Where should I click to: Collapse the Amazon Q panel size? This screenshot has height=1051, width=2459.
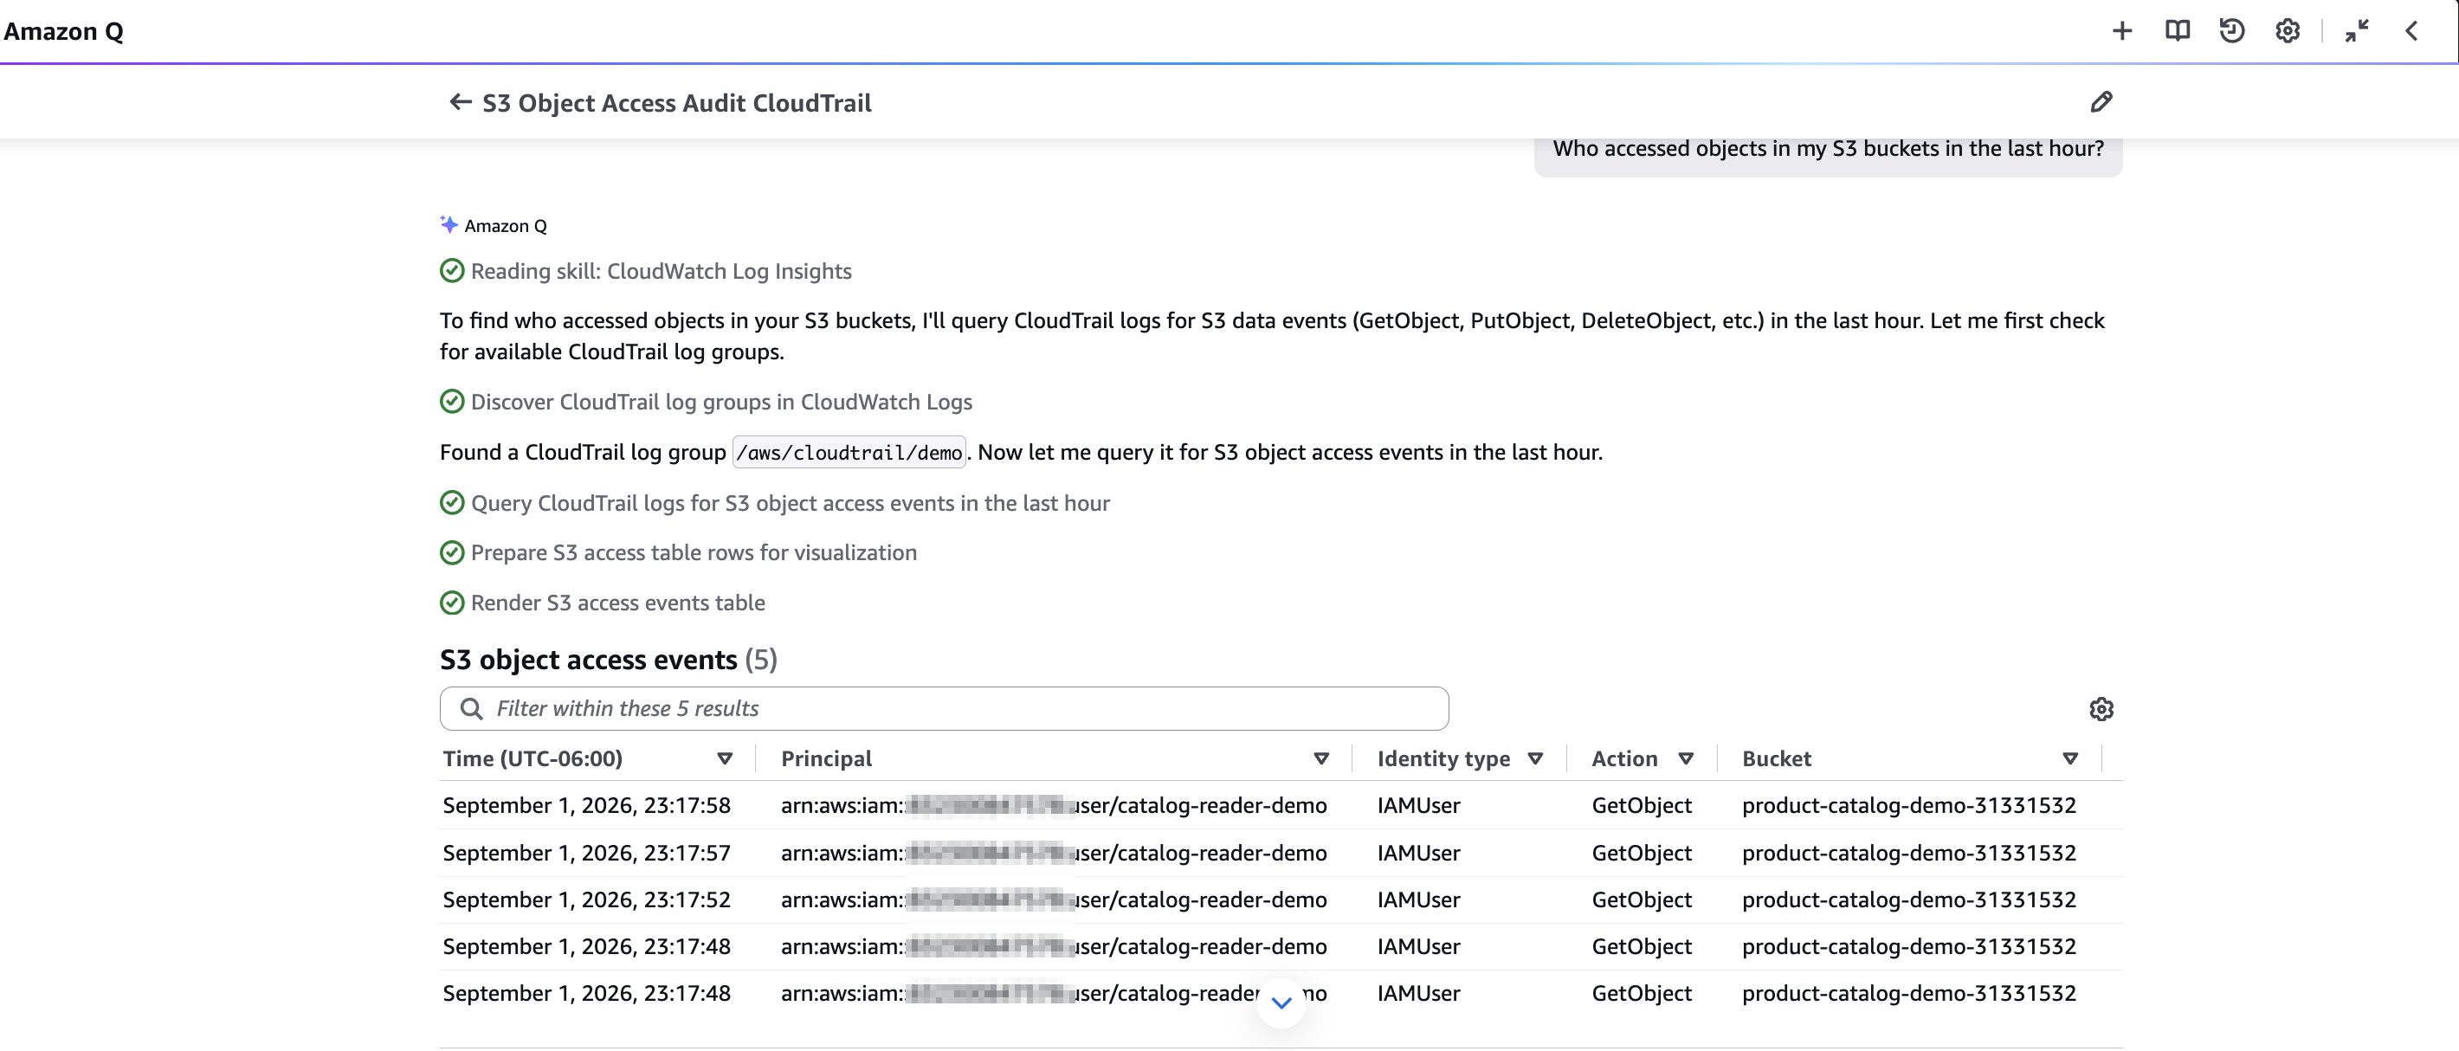pos(2357,31)
